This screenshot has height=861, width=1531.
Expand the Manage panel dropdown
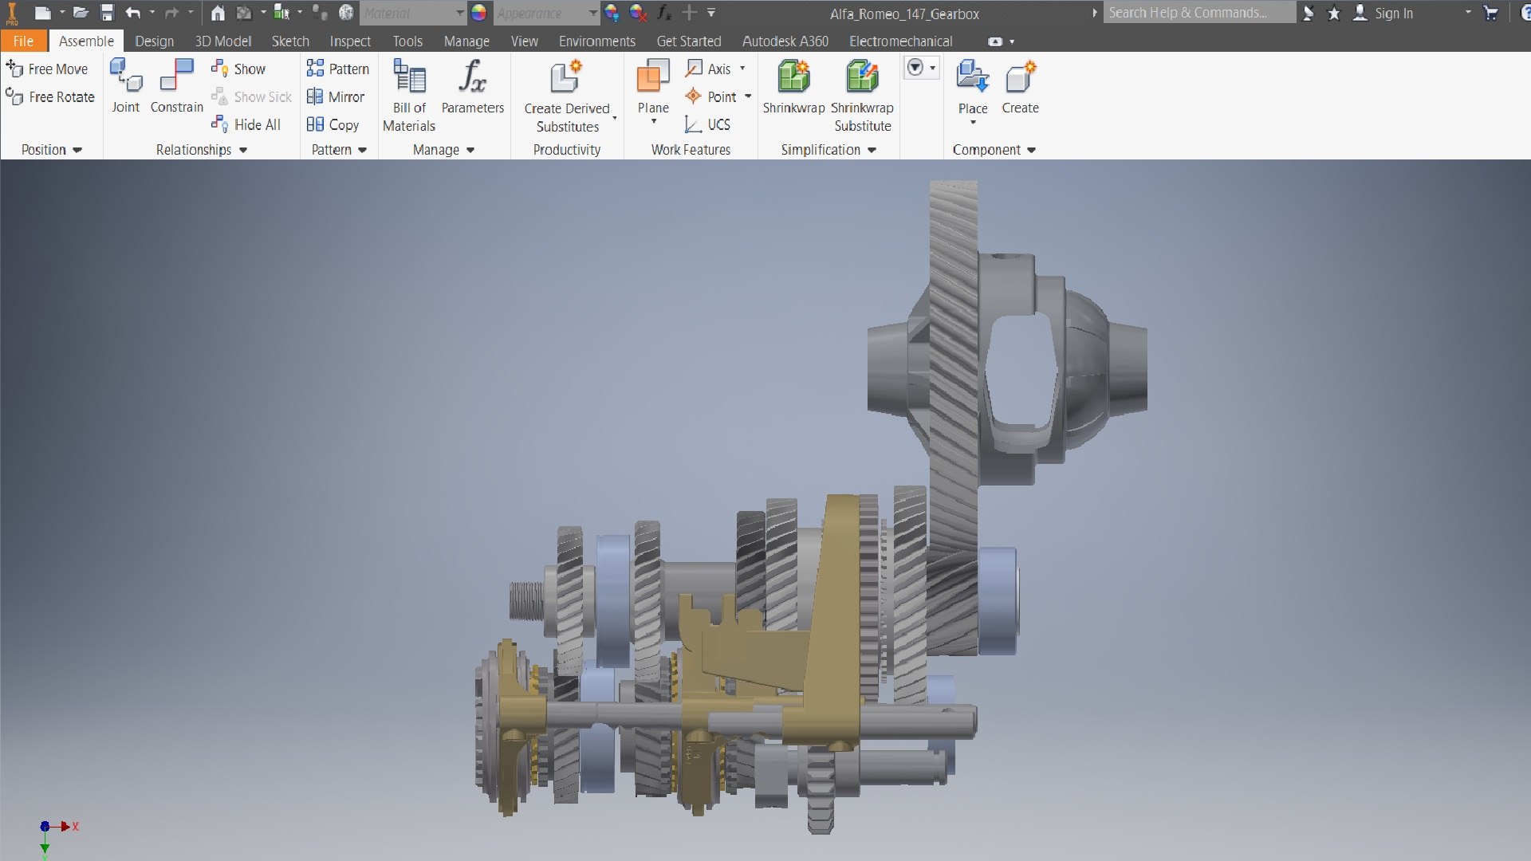tap(470, 150)
